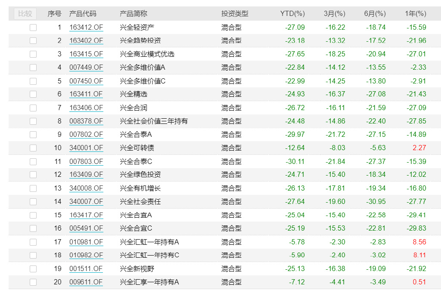441x299 pixels.
Task: Tick the checkbox for 兴全轻资产
Action: coord(33,27)
